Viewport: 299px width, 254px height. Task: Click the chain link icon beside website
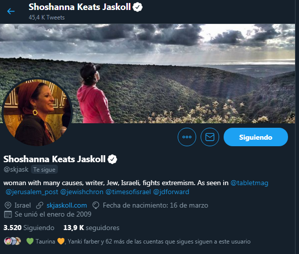pos(39,206)
